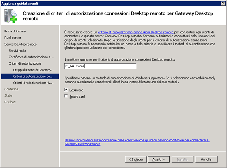Go back with the Indietro button
The height and width of the screenshot is (168, 227).
[x=136, y=159]
